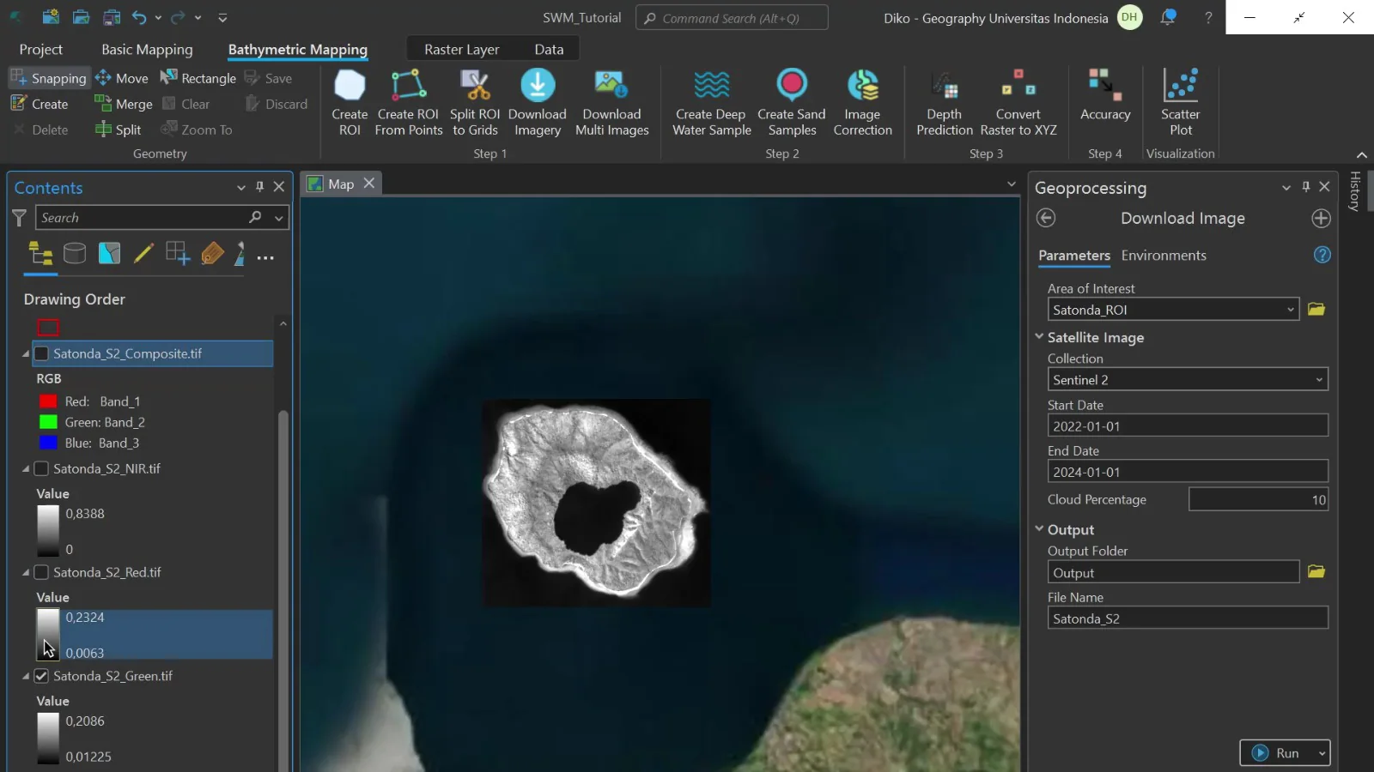Click the Geoprocessing add plus icon

(x=1321, y=218)
